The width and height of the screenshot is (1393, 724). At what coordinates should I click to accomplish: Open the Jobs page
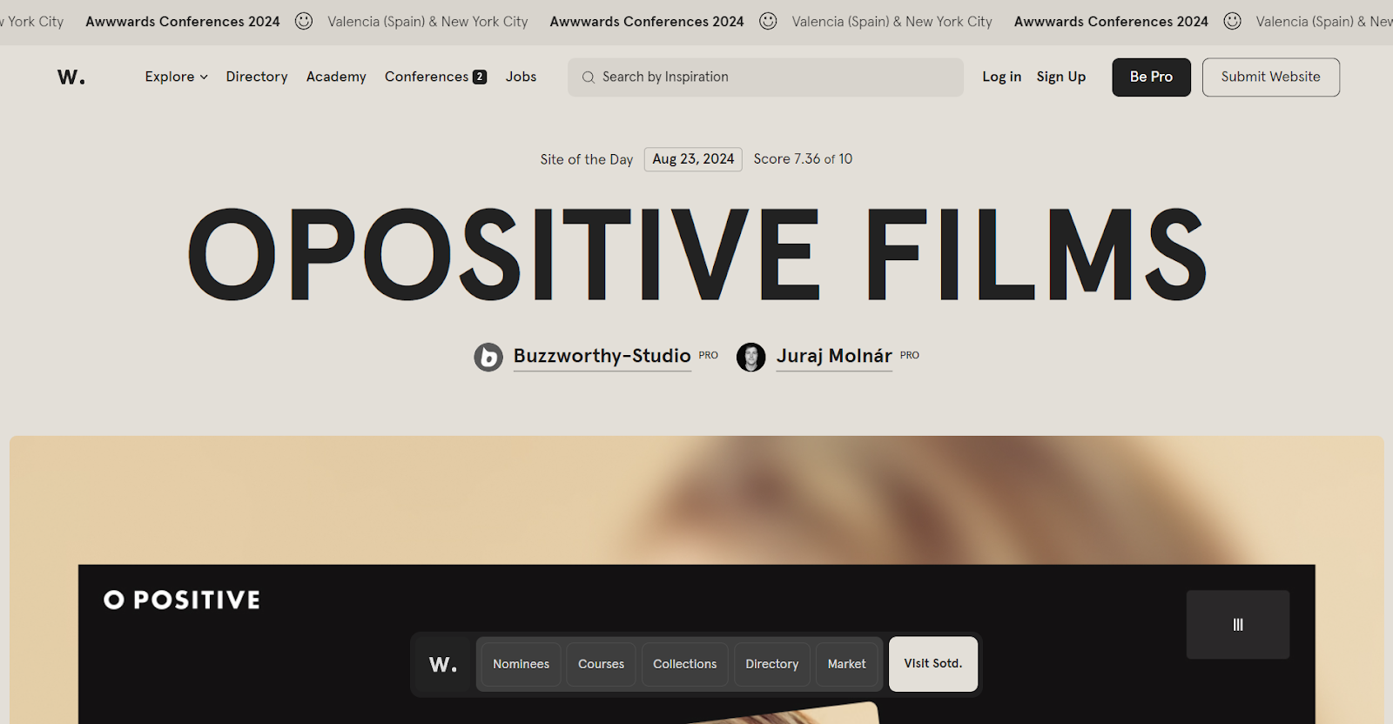tap(521, 77)
